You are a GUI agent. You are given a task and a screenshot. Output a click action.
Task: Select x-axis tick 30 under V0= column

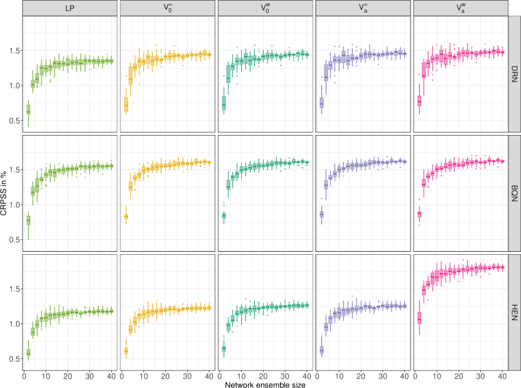(187, 376)
